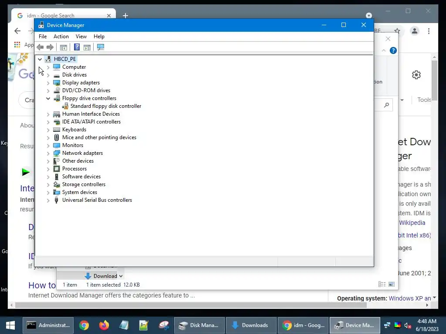Image resolution: width=446 pixels, height=334 pixels.
Task: Click Chrome profile avatar icon
Action: pyautogui.click(x=415, y=31)
